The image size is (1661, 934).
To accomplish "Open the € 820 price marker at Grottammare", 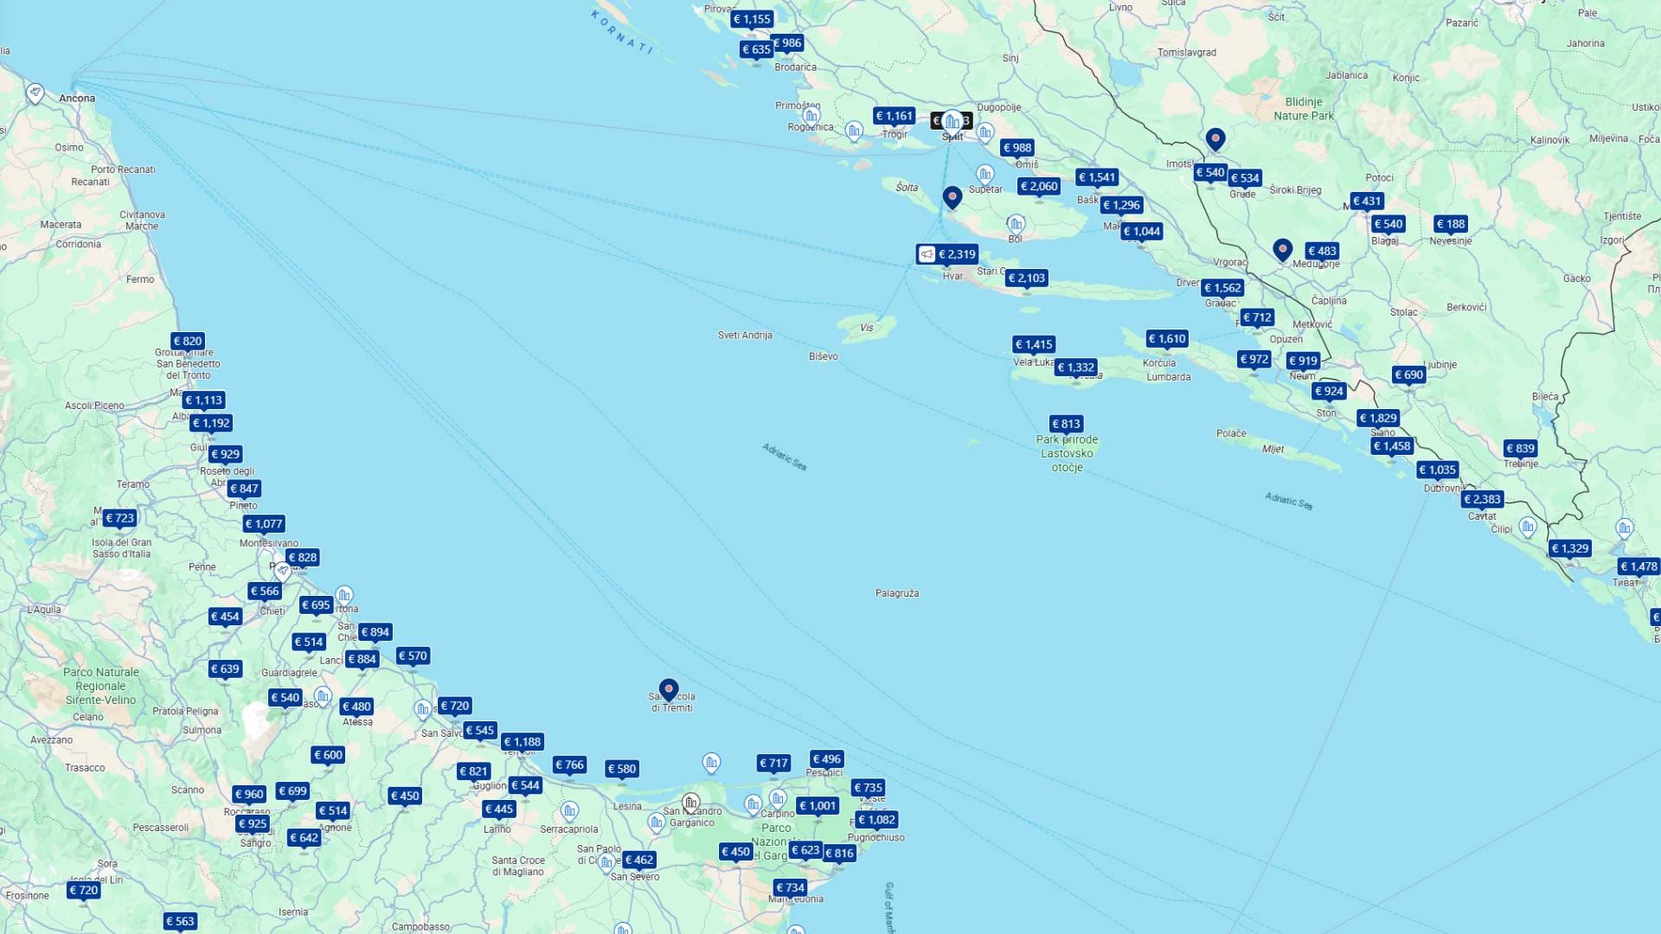I will (188, 341).
